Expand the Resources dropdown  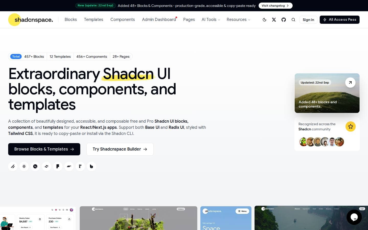(238, 20)
